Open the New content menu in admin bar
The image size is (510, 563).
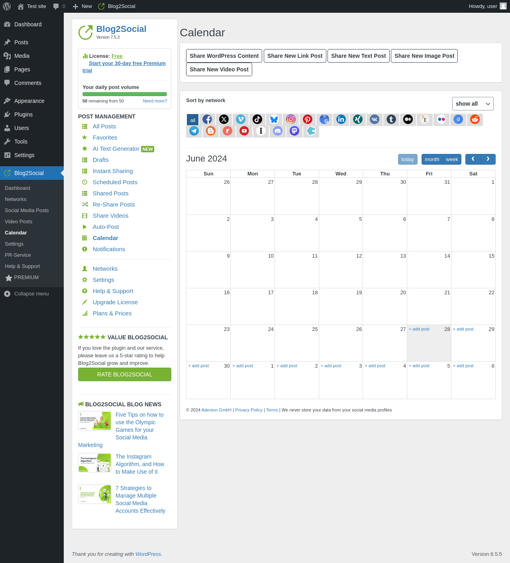[82, 6]
